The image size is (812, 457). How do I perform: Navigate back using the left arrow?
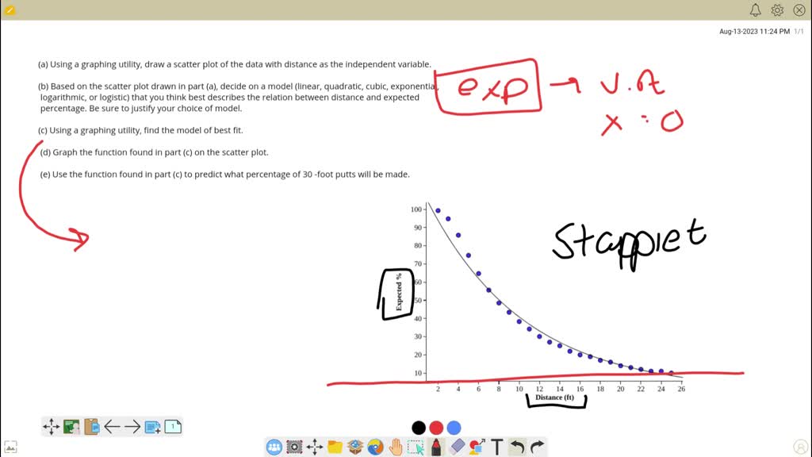112,426
